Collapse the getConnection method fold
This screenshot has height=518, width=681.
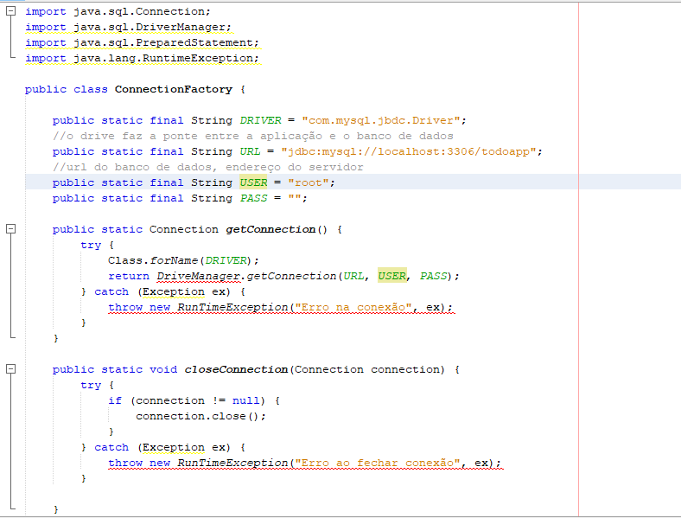[11, 229]
